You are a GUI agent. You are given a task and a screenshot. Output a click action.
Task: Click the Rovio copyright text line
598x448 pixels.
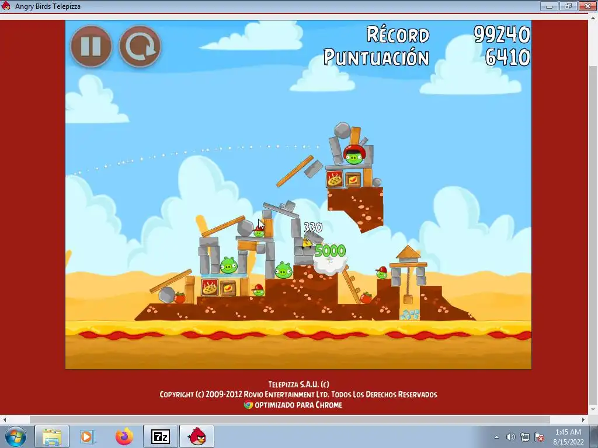[298, 394]
